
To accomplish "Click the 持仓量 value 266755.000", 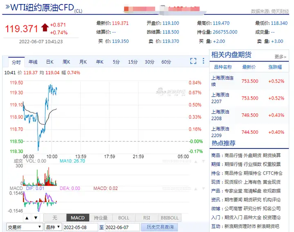I will [x=225, y=32].
